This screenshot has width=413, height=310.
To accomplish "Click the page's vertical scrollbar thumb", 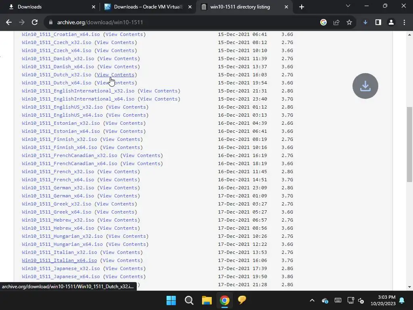I will [409, 145].
